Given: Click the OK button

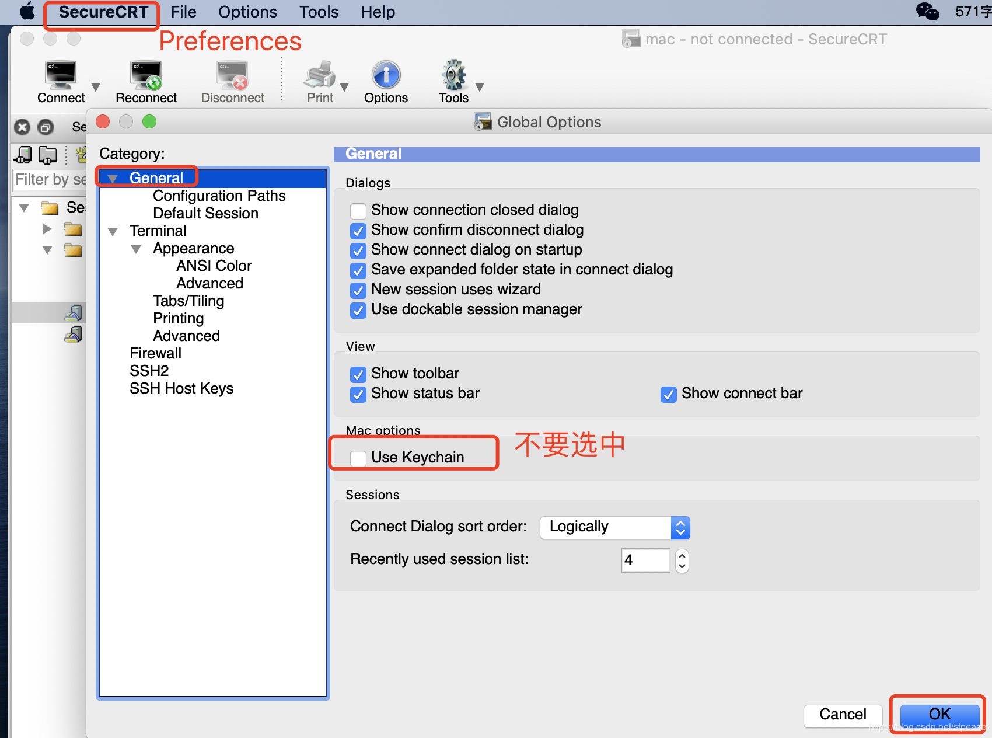Looking at the screenshot, I should point(939,715).
